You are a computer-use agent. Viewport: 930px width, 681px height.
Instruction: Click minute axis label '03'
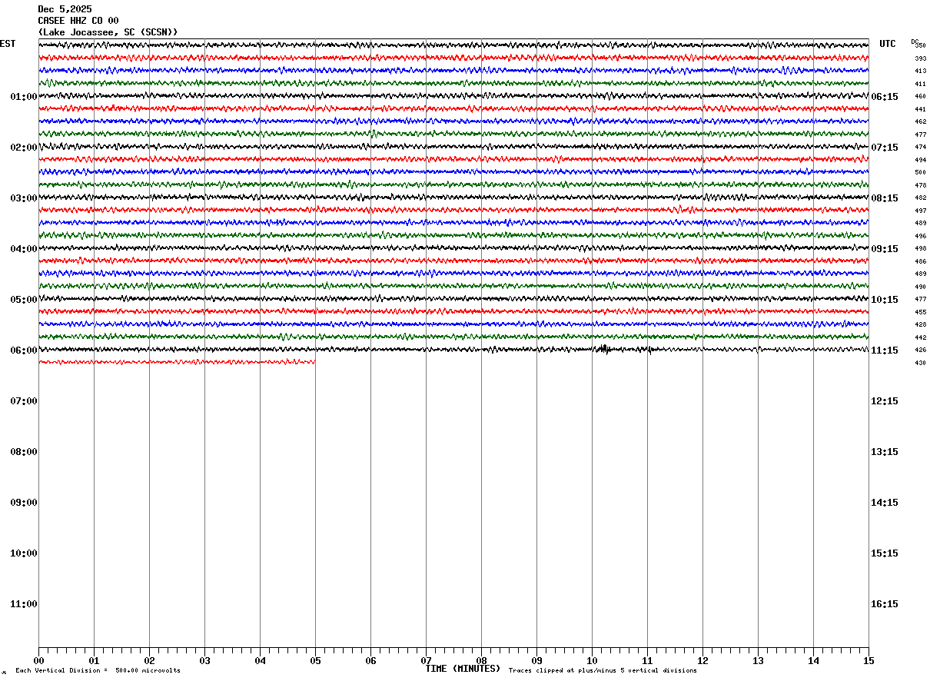coord(204,661)
